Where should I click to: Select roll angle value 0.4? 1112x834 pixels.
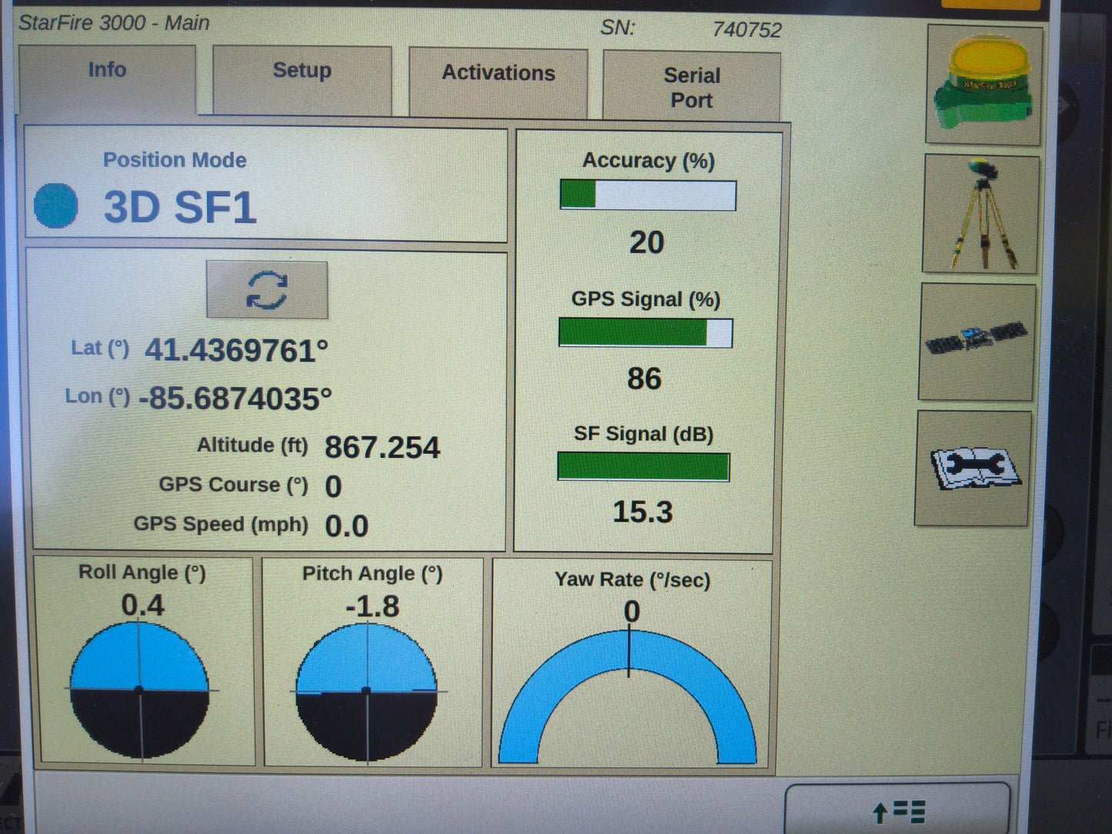142,605
